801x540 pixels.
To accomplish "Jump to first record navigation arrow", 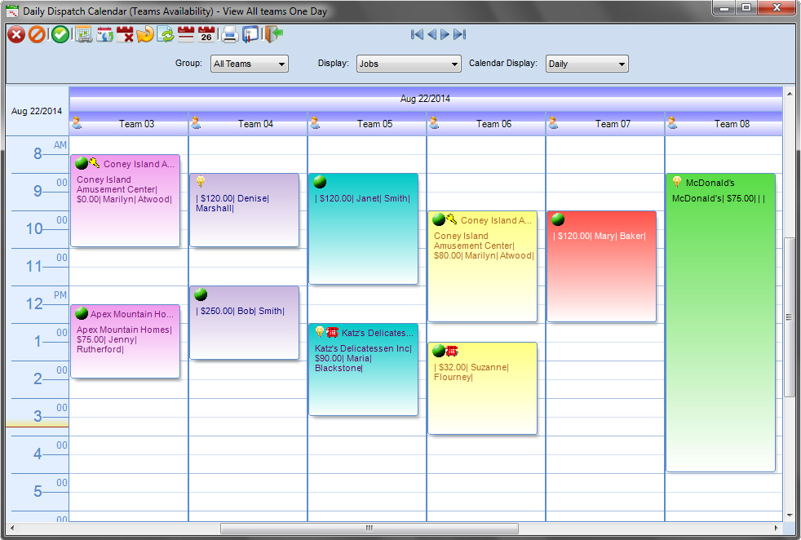I will pyautogui.click(x=417, y=34).
